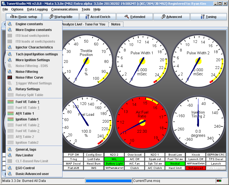
Task: Click the Noise Filter Curve icon
Action: pyautogui.click(x=10, y=78)
